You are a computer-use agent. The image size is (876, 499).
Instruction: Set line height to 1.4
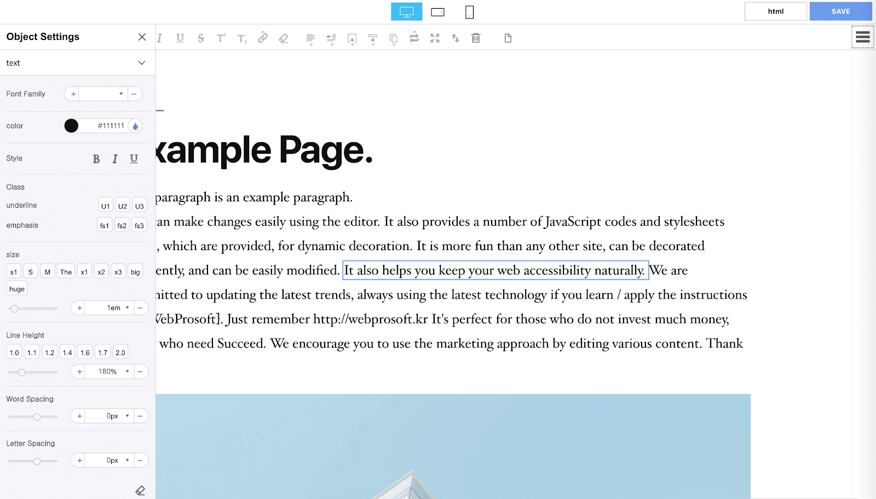click(67, 352)
